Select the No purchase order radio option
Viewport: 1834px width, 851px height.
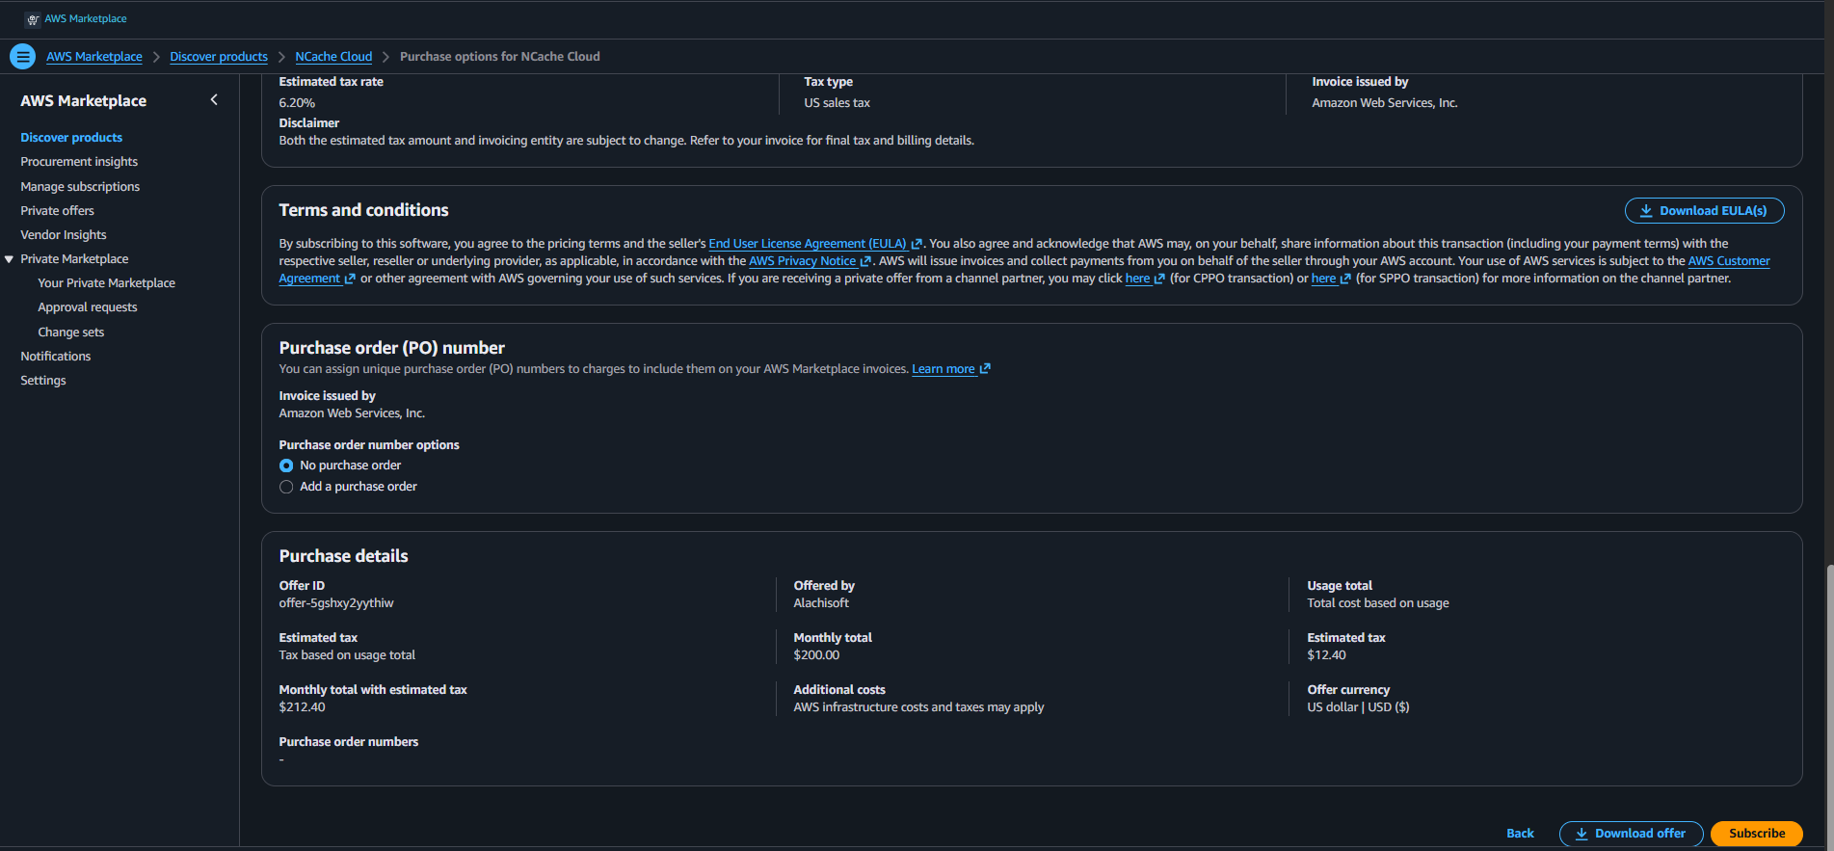point(286,465)
